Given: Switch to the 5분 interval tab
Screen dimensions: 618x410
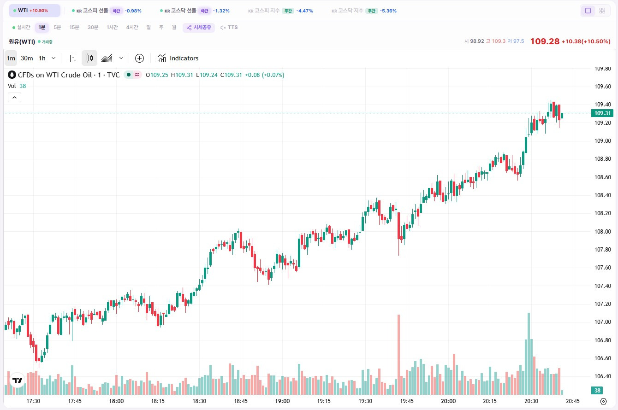Looking at the screenshot, I should click(57, 27).
